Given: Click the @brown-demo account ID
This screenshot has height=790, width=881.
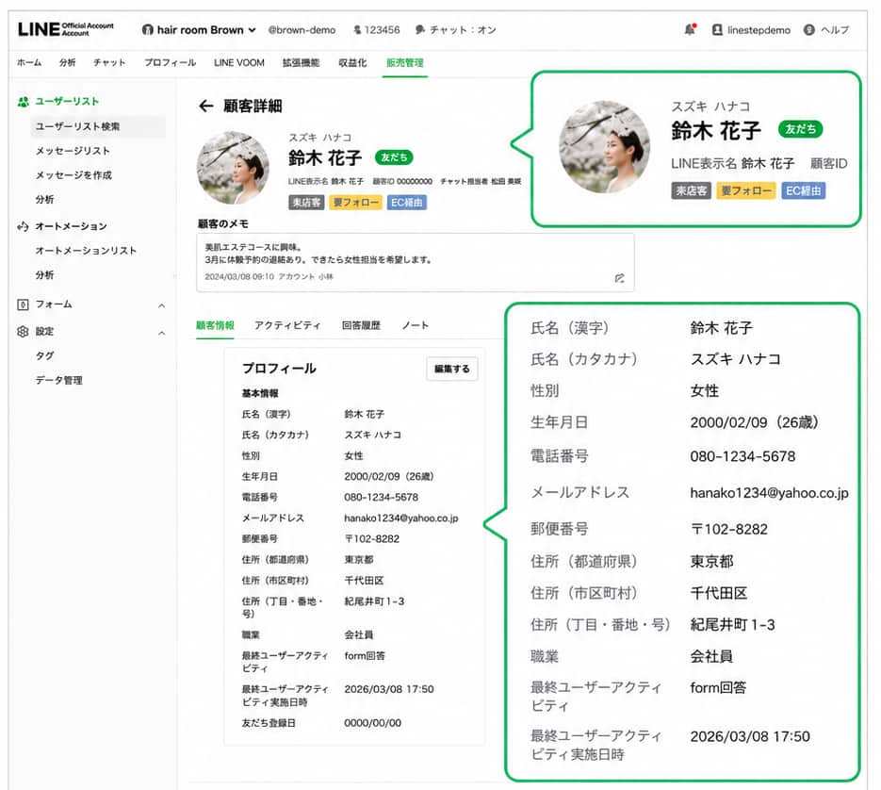Looking at the screenshot, I should [x=302, y=30].
